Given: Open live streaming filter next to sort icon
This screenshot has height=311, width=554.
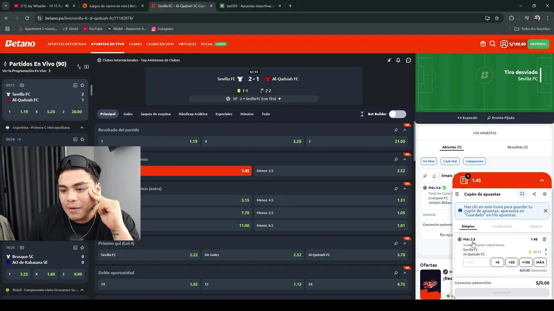Looking at the screenshot, I should [87, 67].
